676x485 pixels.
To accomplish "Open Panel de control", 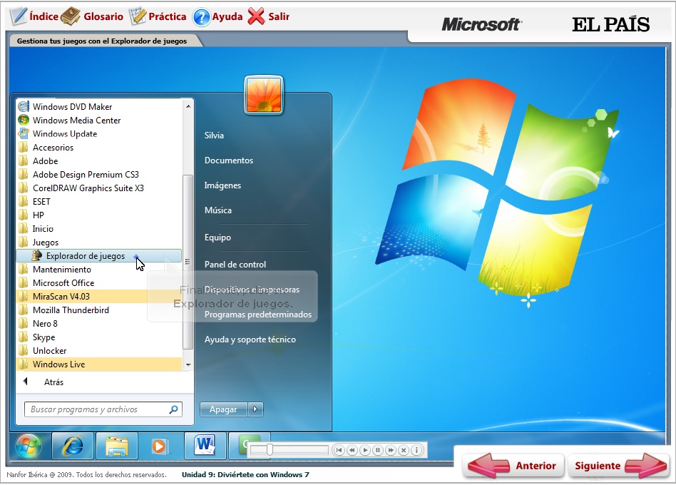I will (235, 265).
